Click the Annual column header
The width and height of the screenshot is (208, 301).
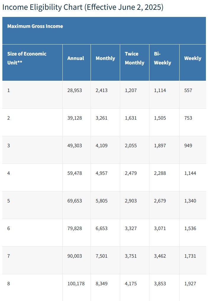75,58
